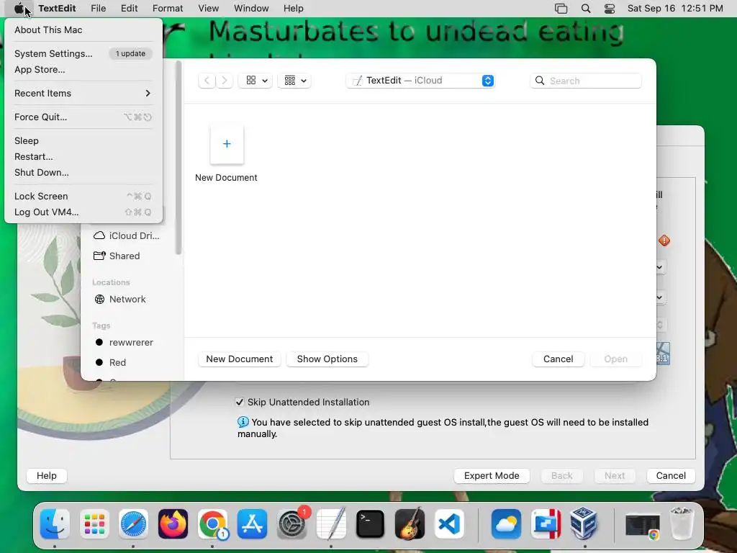
Task: Click the menu bar date and time
Action: (675, 9)
